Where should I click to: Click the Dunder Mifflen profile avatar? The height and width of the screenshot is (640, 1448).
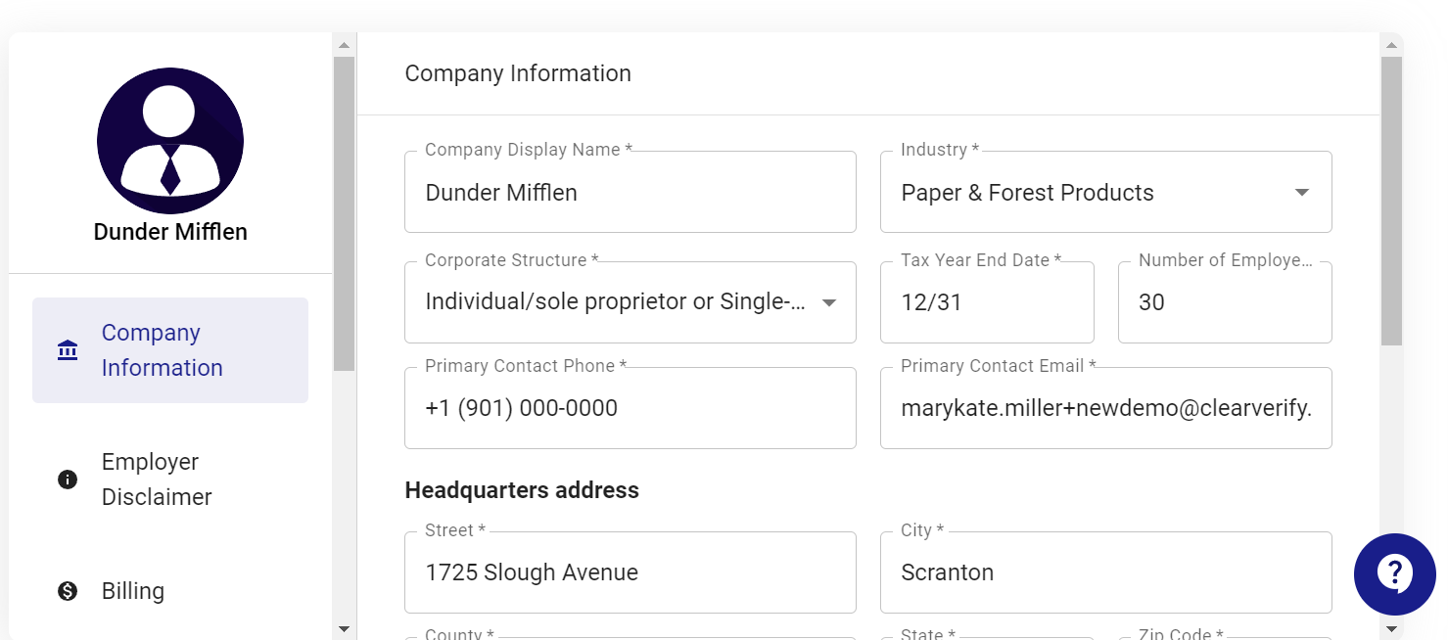[x=170, y=141]
